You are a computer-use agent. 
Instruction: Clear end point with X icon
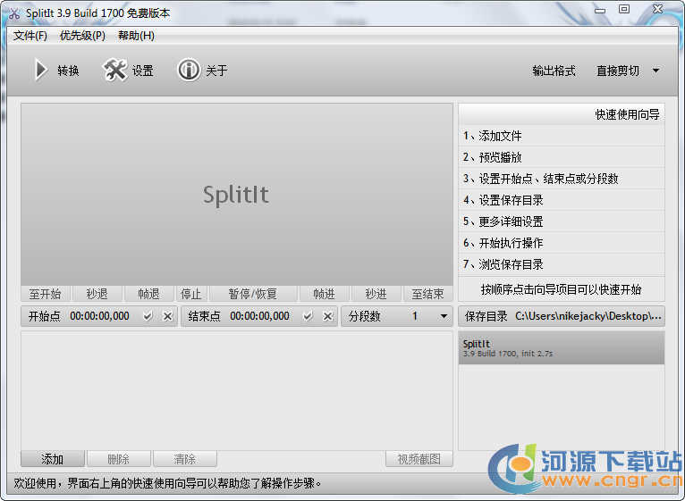click(327, 316)
